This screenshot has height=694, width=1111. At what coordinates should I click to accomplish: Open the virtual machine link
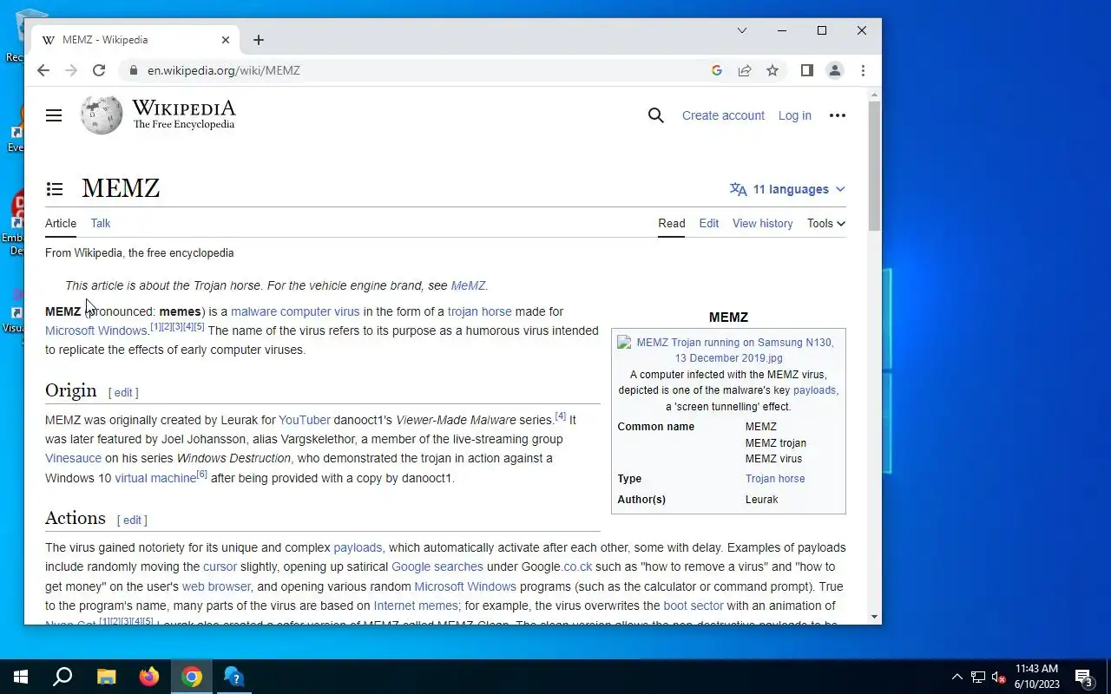155,478
